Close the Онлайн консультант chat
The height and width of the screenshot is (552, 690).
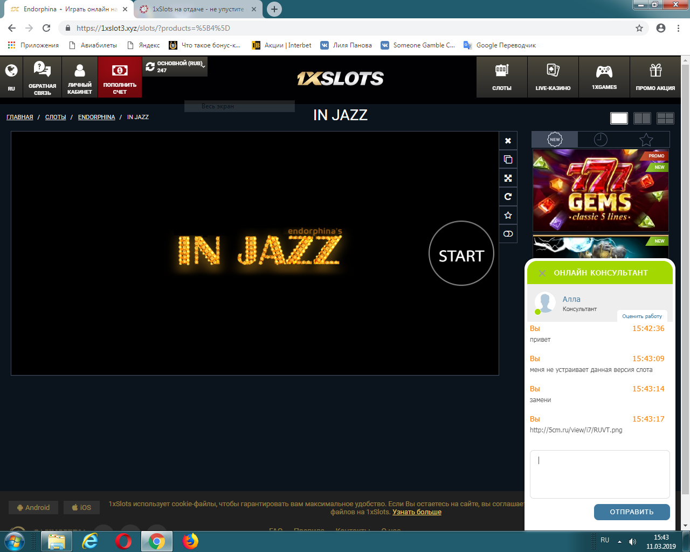(x=542, y=273)
